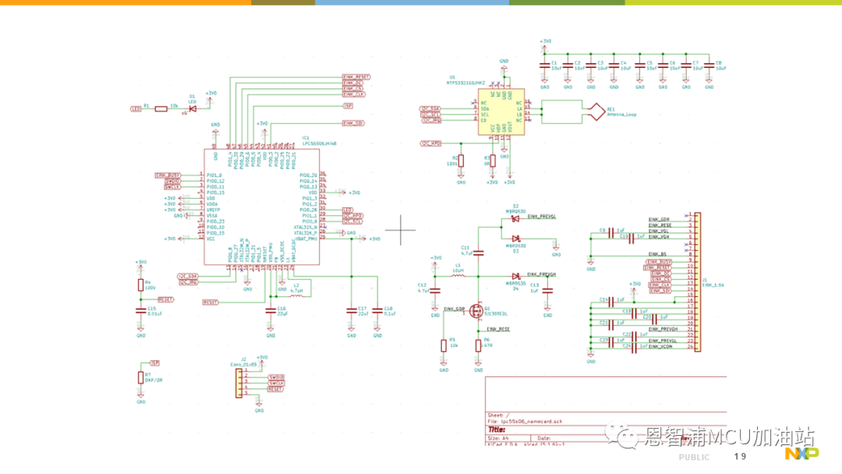The image size is (842, 474).
Task: Click the IC1 LPC55S06 chip body
Action: click(261, 207)
